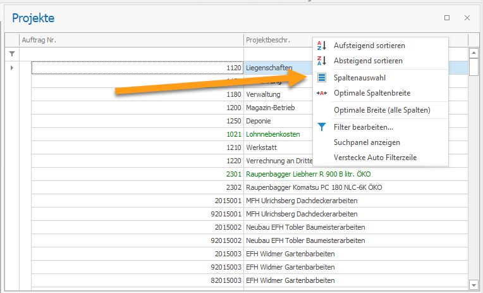Select the Werkstatt project cell
This screenshot has height=293, width=483.
coord(279,147)
